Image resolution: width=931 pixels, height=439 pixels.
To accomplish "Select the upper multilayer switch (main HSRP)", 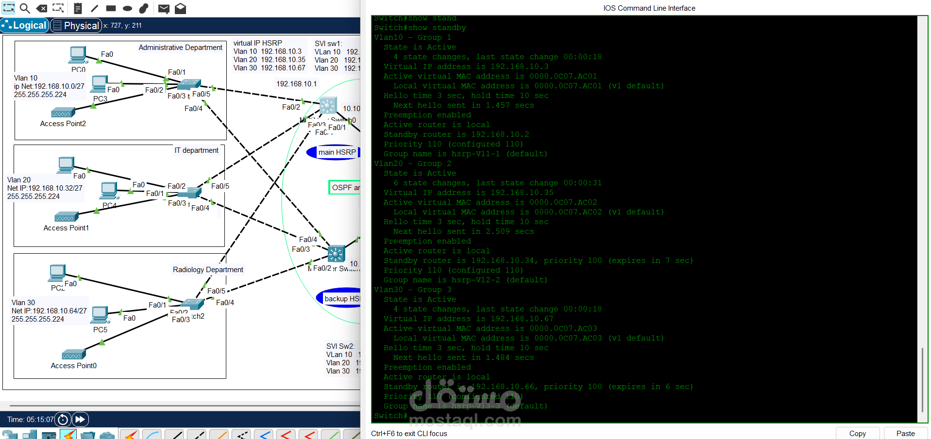I will point(328,105).
